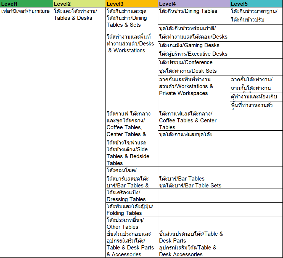Screen dimensions: 283x258
Task: Select the โต๊ะคอนโซล/ cell
Action: click(132, 170)
